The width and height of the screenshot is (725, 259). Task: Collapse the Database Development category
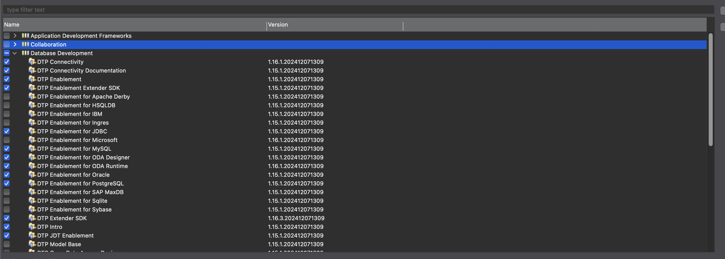click(x=15, y=53)
